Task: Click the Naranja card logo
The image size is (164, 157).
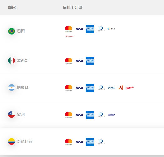Action: [x=120, y=88]
